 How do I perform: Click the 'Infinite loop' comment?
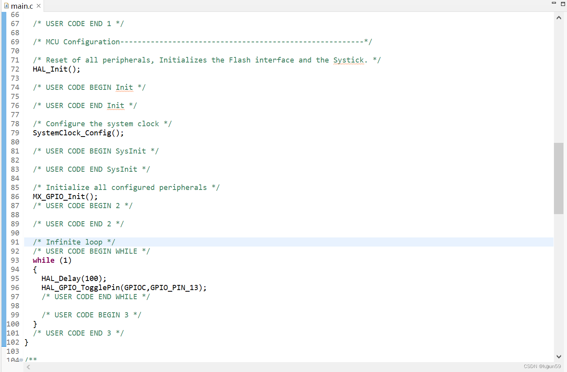point(74,242)
